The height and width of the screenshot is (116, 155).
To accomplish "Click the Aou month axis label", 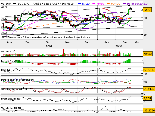I will [x=9, y=42].
